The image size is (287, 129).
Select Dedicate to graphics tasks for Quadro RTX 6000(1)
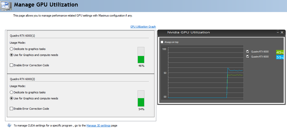pos(11,49)
